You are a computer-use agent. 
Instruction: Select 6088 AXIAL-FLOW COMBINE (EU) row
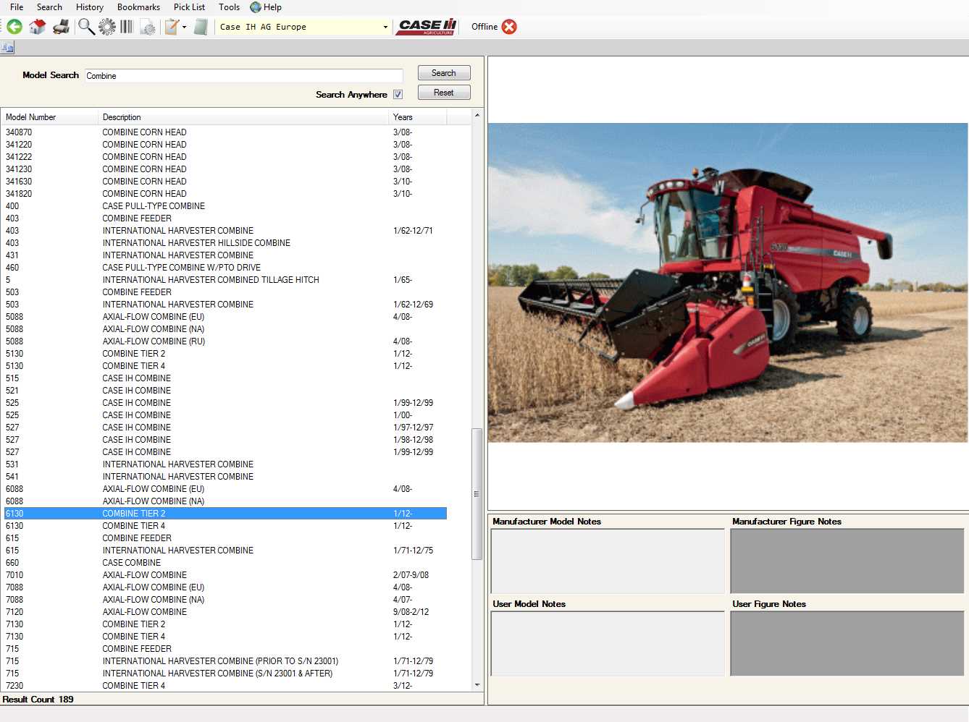(x=225, y=489)
